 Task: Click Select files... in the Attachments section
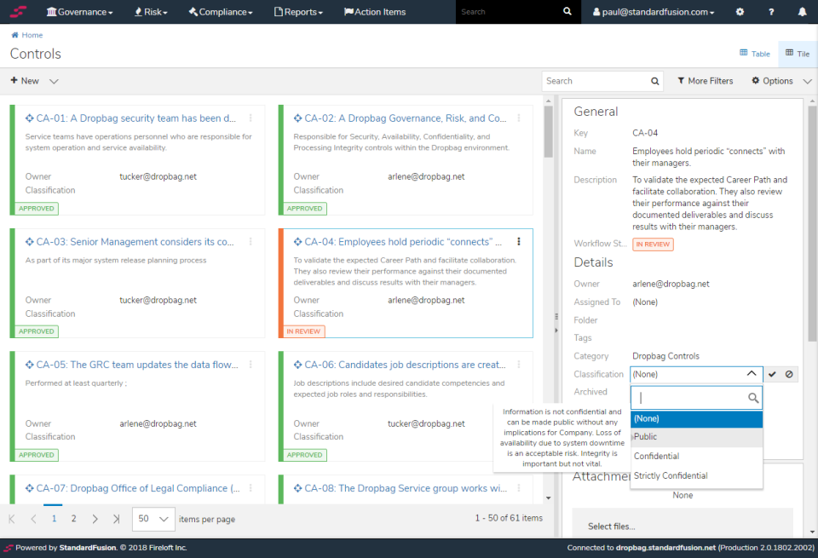click(x=612, y=526)
